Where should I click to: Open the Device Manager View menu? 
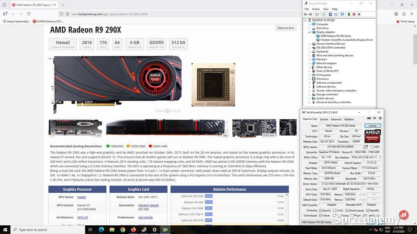326,9
